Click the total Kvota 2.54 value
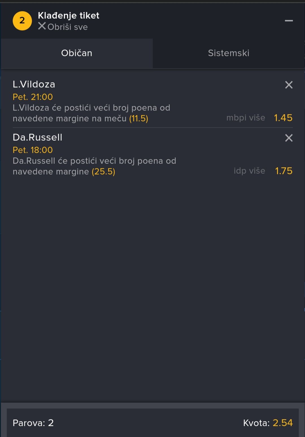Screen dimensions: 305x437 tap(282, 423)
